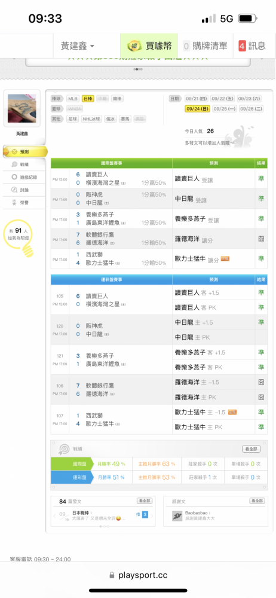The image size is (276, 598).
Task: Open 遊戲紀錄 in the sidebar
Action: [x=24, y=177]
